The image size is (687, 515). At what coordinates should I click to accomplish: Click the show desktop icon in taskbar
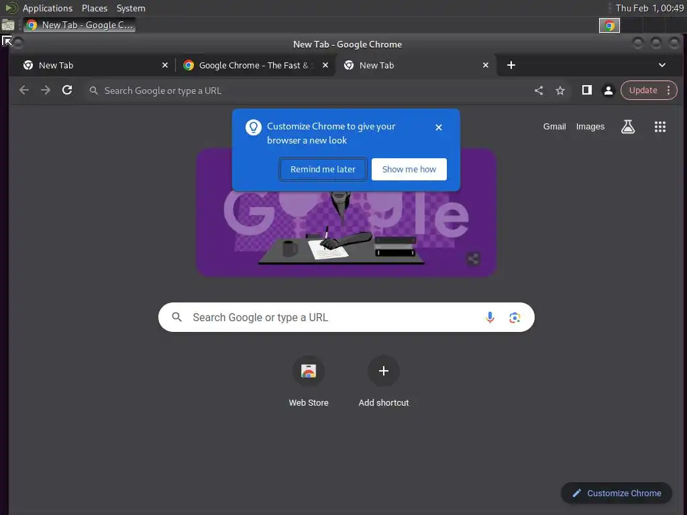coord(8,25)
